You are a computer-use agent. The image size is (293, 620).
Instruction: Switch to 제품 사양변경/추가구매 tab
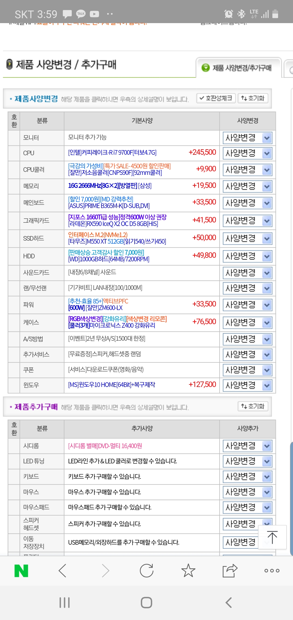[x=239, y=68]
